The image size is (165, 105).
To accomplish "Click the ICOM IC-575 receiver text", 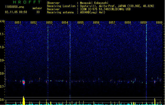I will [x=105, y=9].
